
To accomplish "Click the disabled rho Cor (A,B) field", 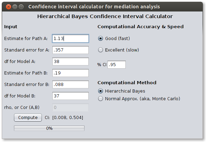I will tap(71, 108).
